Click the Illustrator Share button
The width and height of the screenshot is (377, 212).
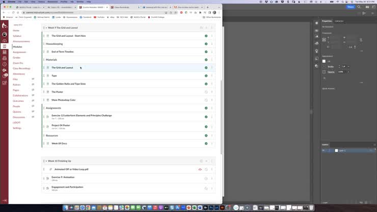(x=351, y=7)
